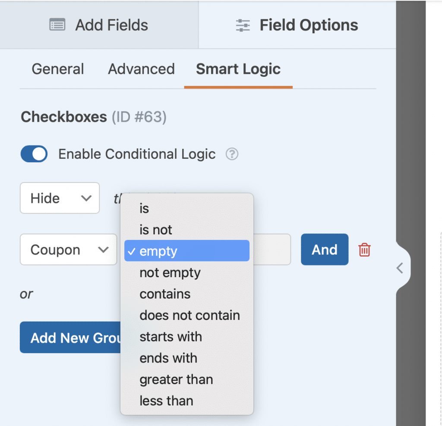Delete the condition rule via trash icon

tap(364, 249)
